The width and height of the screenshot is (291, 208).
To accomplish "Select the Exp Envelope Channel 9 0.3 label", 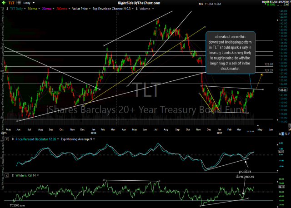I will 111,9.
